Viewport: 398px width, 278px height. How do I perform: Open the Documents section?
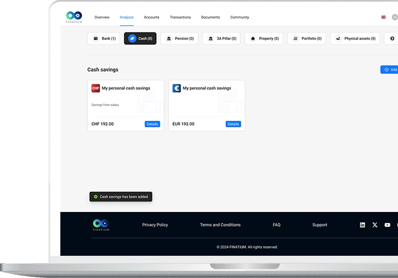pos(210,17)
